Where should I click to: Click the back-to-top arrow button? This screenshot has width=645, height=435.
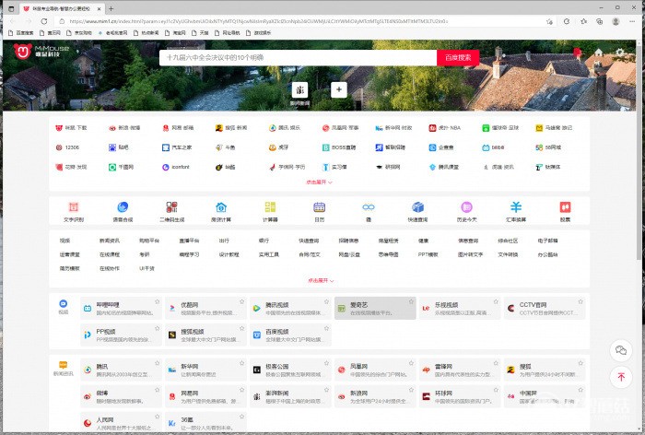click(x=621, y=377)
